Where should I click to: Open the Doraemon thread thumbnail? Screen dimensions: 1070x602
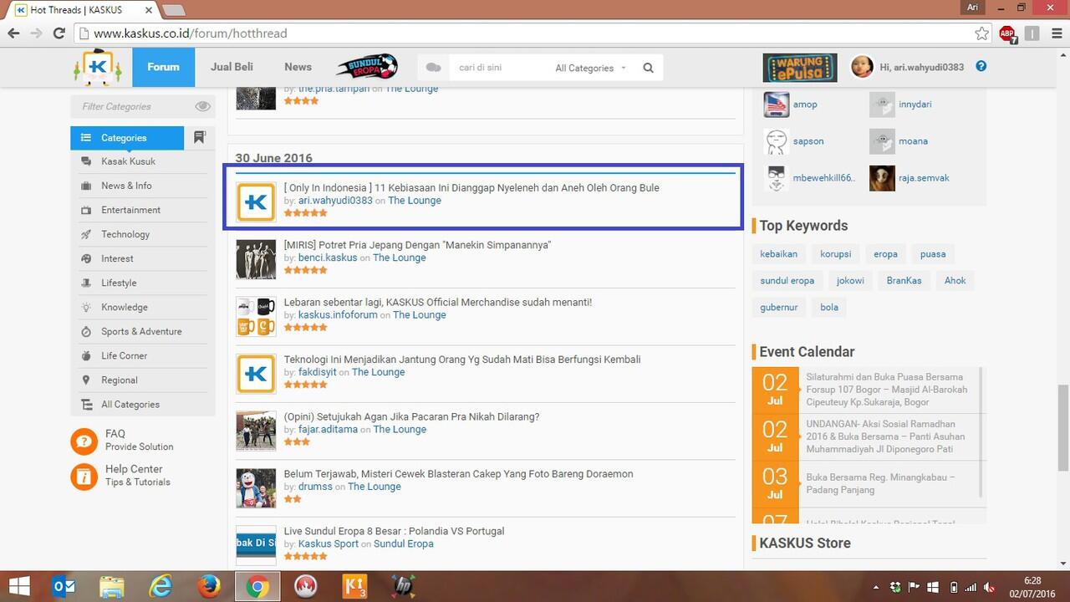coord(256,487)
